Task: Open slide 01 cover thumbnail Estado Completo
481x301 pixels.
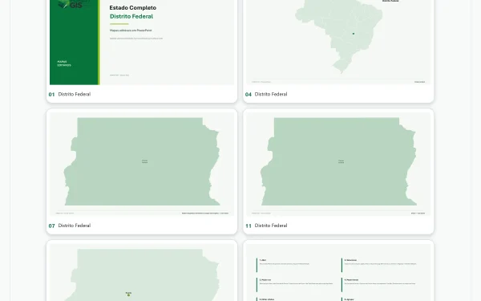Action: point(142,42)
